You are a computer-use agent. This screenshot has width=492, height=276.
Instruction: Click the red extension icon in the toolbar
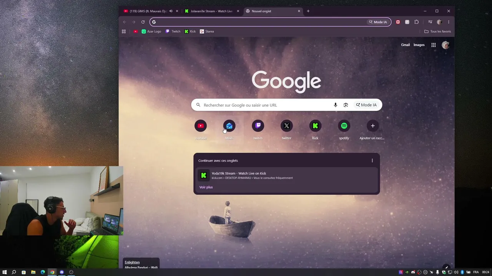tap(398, 22)
